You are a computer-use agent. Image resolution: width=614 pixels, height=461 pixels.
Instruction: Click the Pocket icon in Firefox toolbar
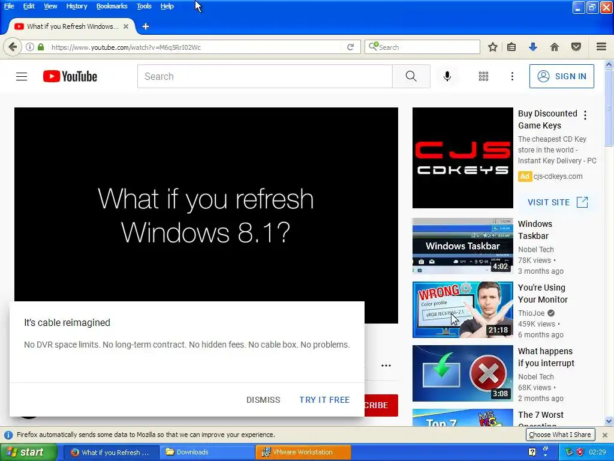click(576, 47)
